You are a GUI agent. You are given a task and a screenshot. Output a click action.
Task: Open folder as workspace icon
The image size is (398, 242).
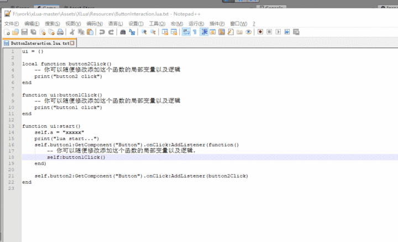(x=239, y=32)
